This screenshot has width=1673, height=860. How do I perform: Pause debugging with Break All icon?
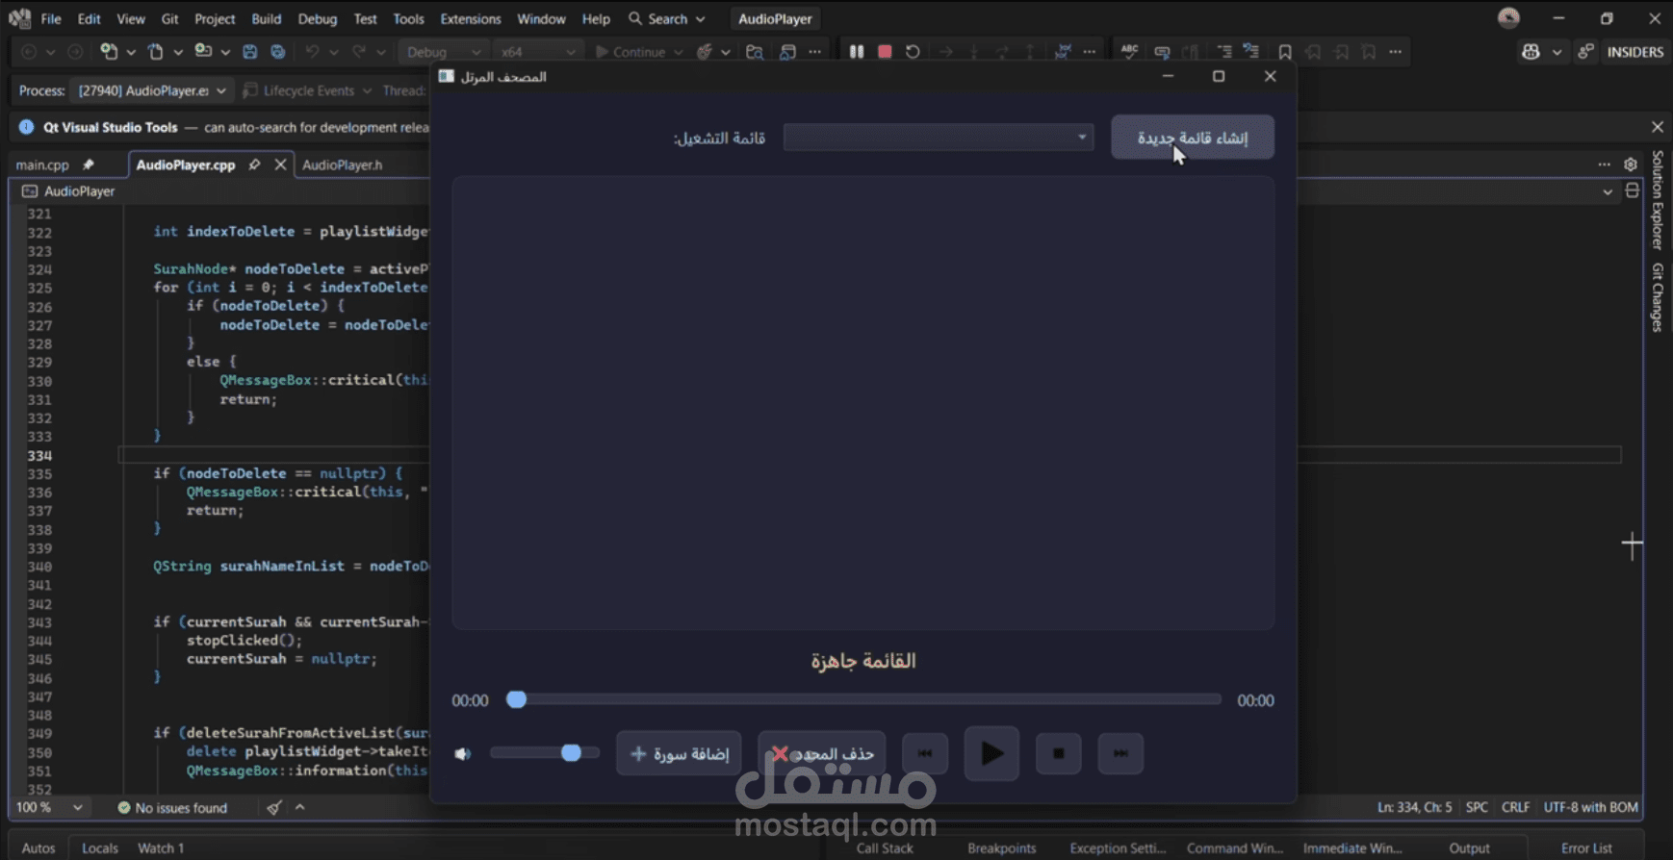[856, 52]
